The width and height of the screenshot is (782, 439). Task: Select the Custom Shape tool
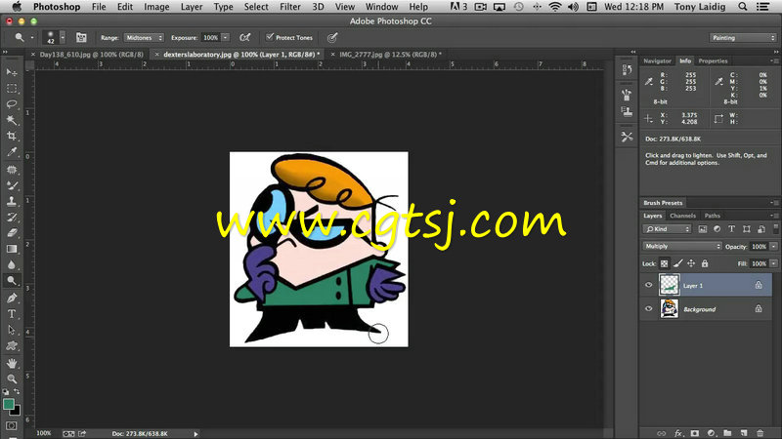pos(12,346)
